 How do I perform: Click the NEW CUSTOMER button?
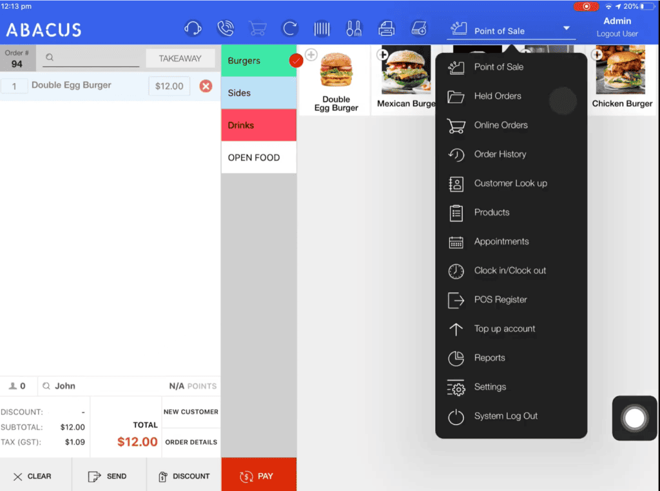click(191, 411)
